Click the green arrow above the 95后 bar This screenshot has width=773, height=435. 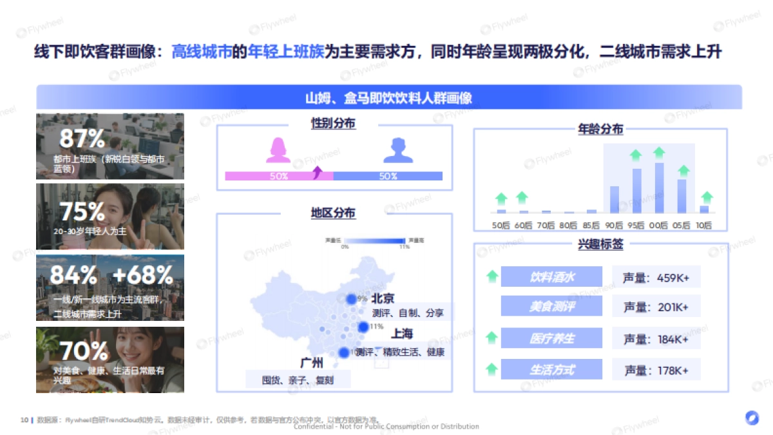(x=635, y=155)
